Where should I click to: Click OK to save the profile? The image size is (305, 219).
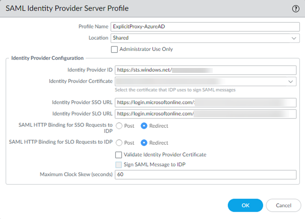245,206
